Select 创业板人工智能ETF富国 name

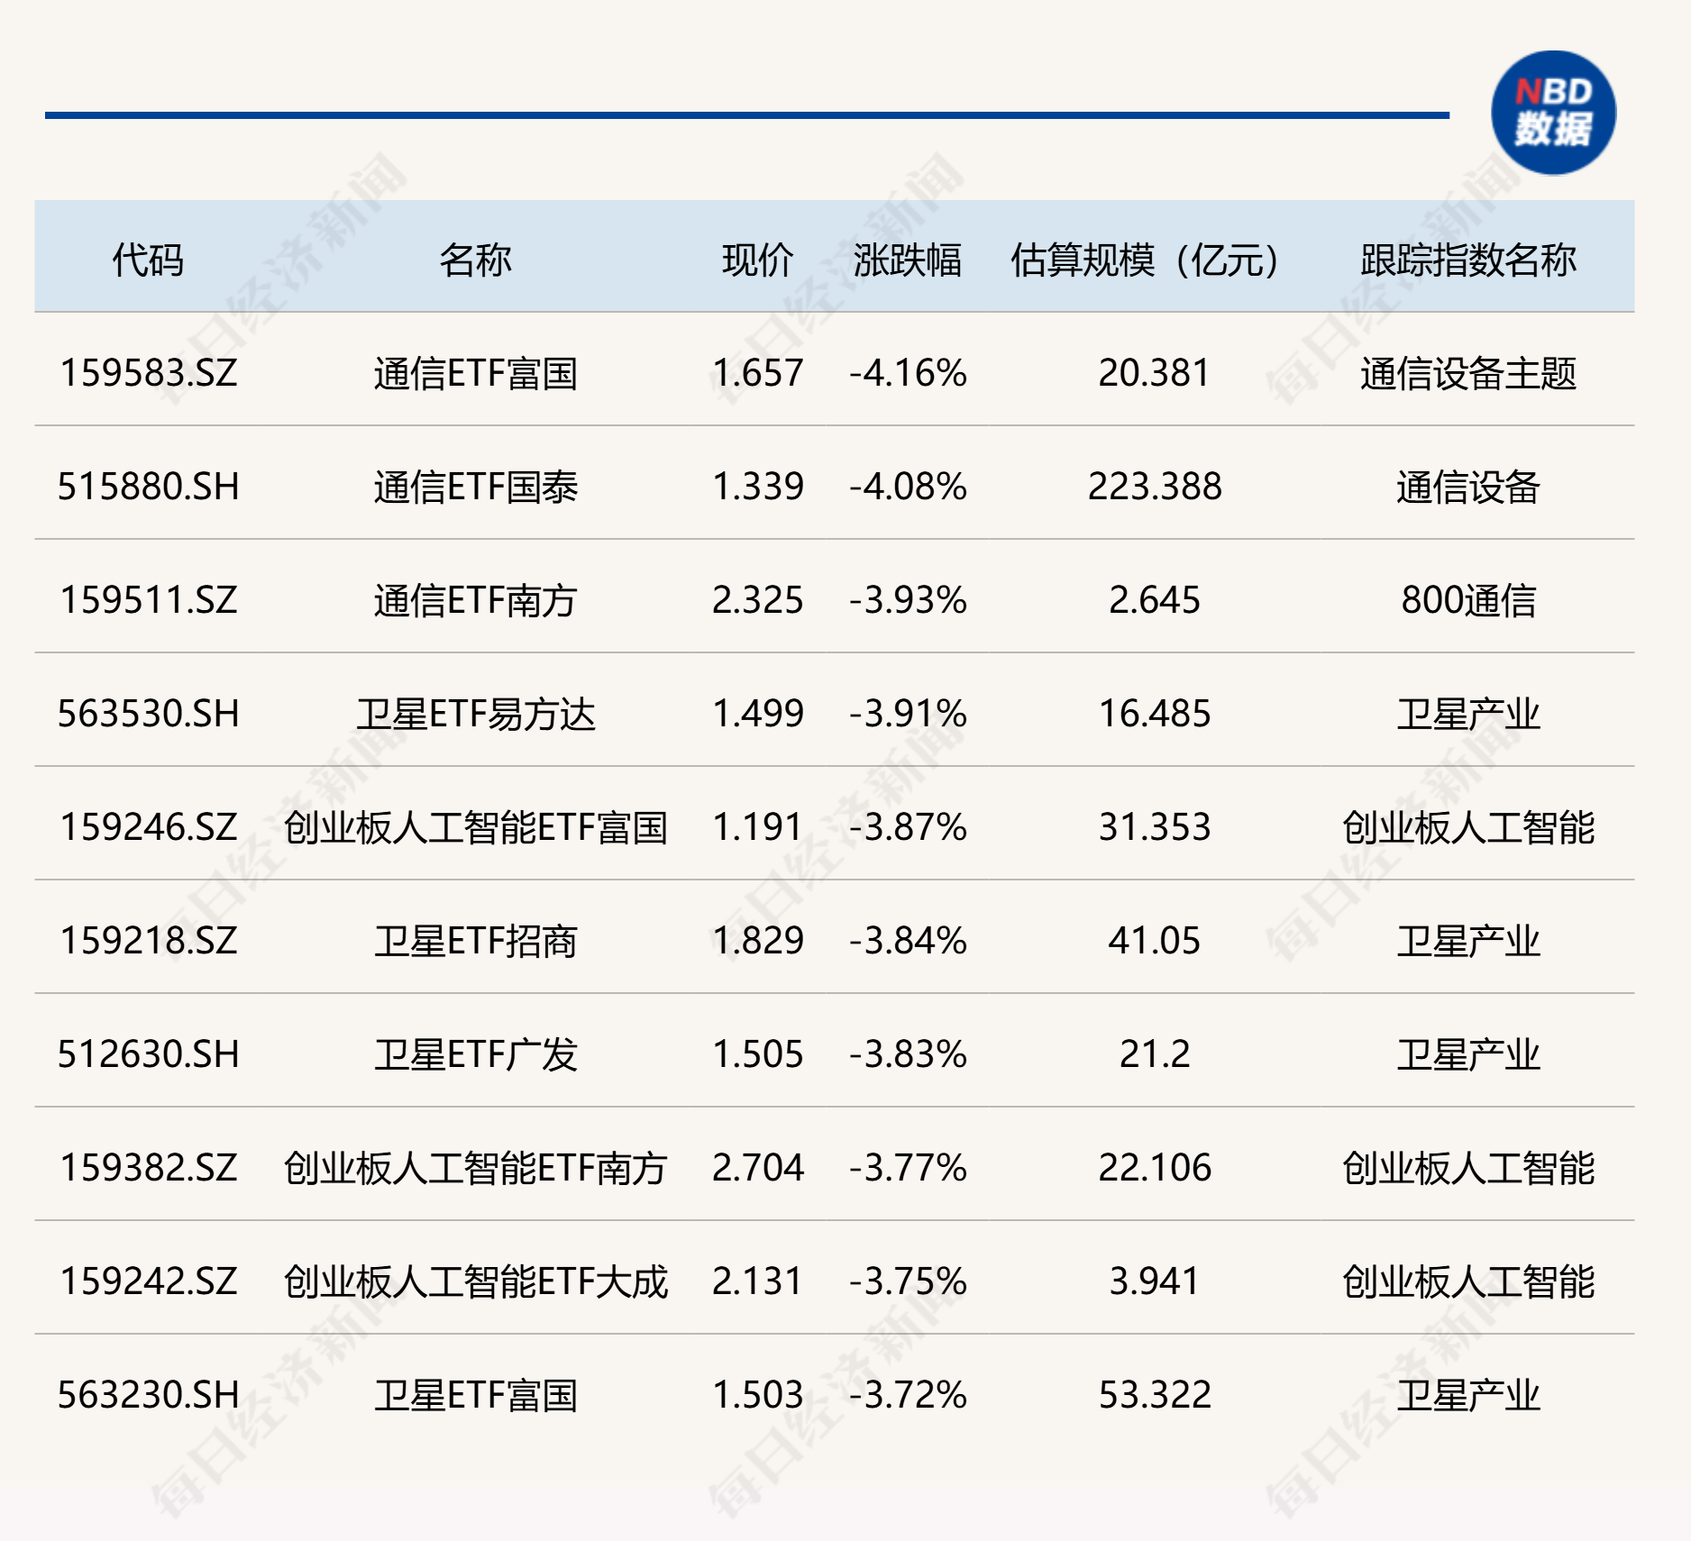point(472,828)
